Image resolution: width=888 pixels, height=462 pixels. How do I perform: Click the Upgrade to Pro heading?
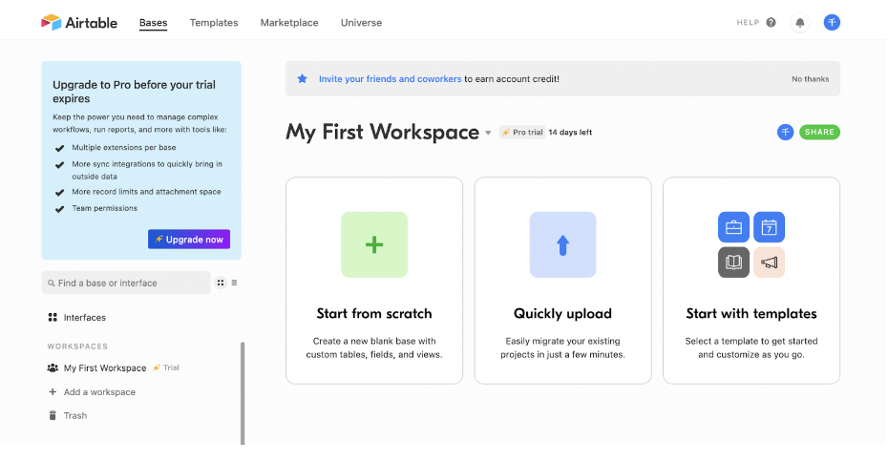(x=135, y=91)
